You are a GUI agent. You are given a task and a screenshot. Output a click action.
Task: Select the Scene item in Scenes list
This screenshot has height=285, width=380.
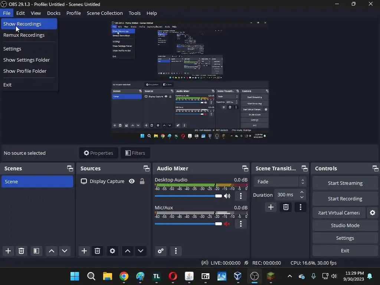tap(37, 181)
